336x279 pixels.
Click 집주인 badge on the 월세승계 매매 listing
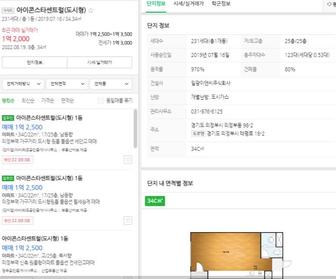(8, 178)
